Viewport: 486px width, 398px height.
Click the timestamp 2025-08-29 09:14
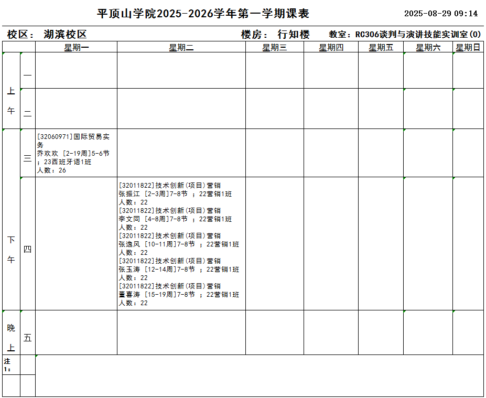tap(441, 14)
